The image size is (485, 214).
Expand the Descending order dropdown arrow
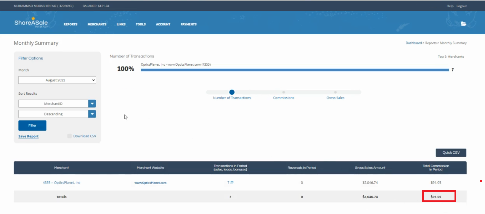pyautogui.click(x=92, y=114)
